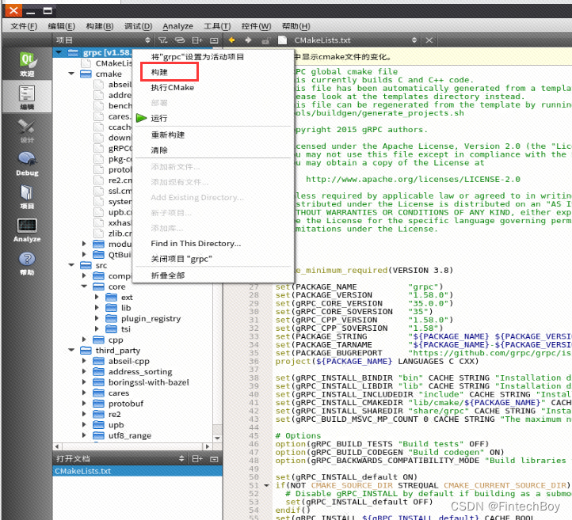Screen dimensions: 572x520
Task: Collapse the grpc project root node
Action: [59, 53]
